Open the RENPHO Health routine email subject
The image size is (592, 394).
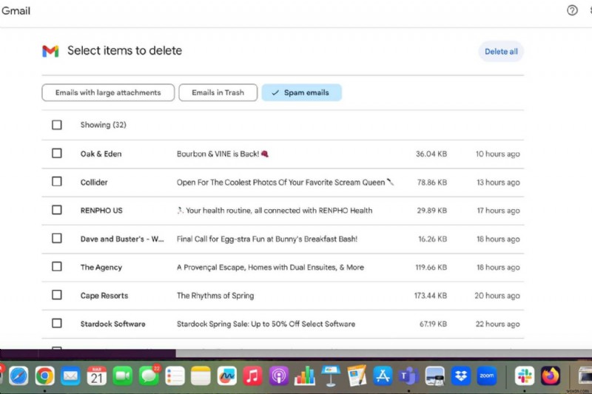(x=275, y=211)
